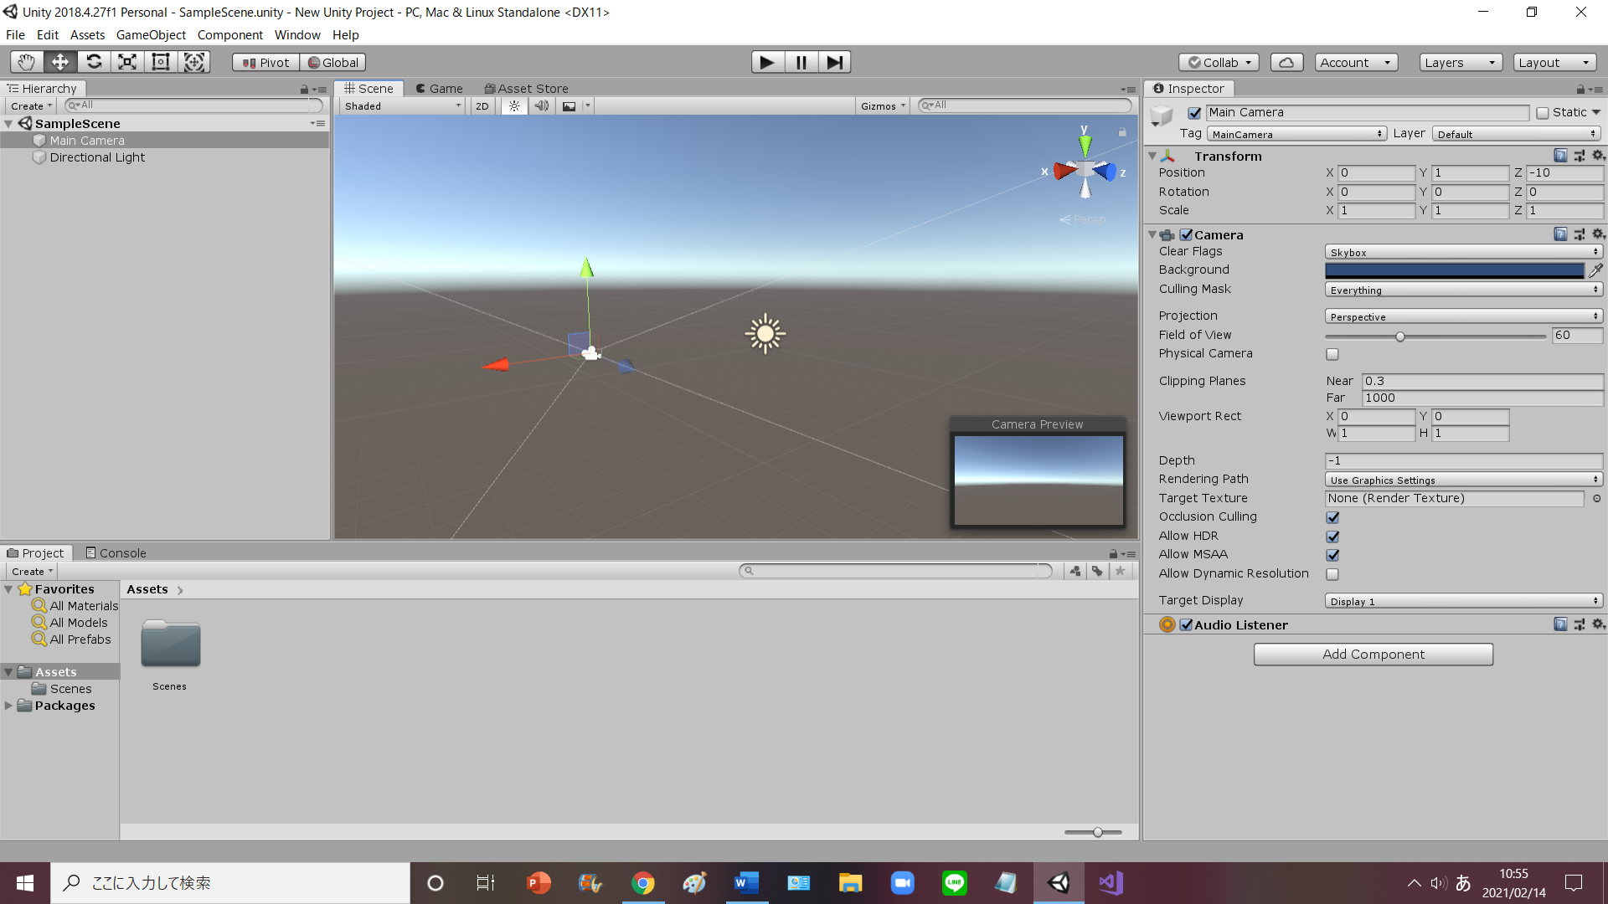This screenshot has height=904, width=1608.
Task: Click Save search star icon
Action: [1120, 571]
